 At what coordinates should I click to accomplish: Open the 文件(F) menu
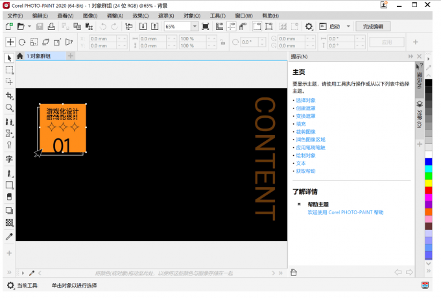click(x=15, y=16)
